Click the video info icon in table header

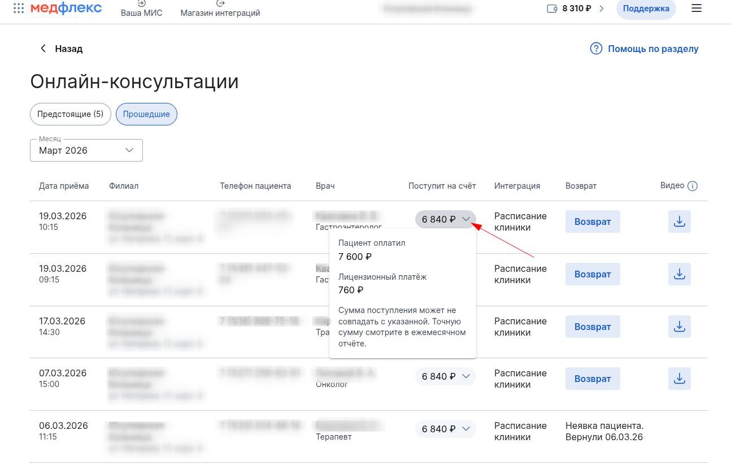click(693, 186)
